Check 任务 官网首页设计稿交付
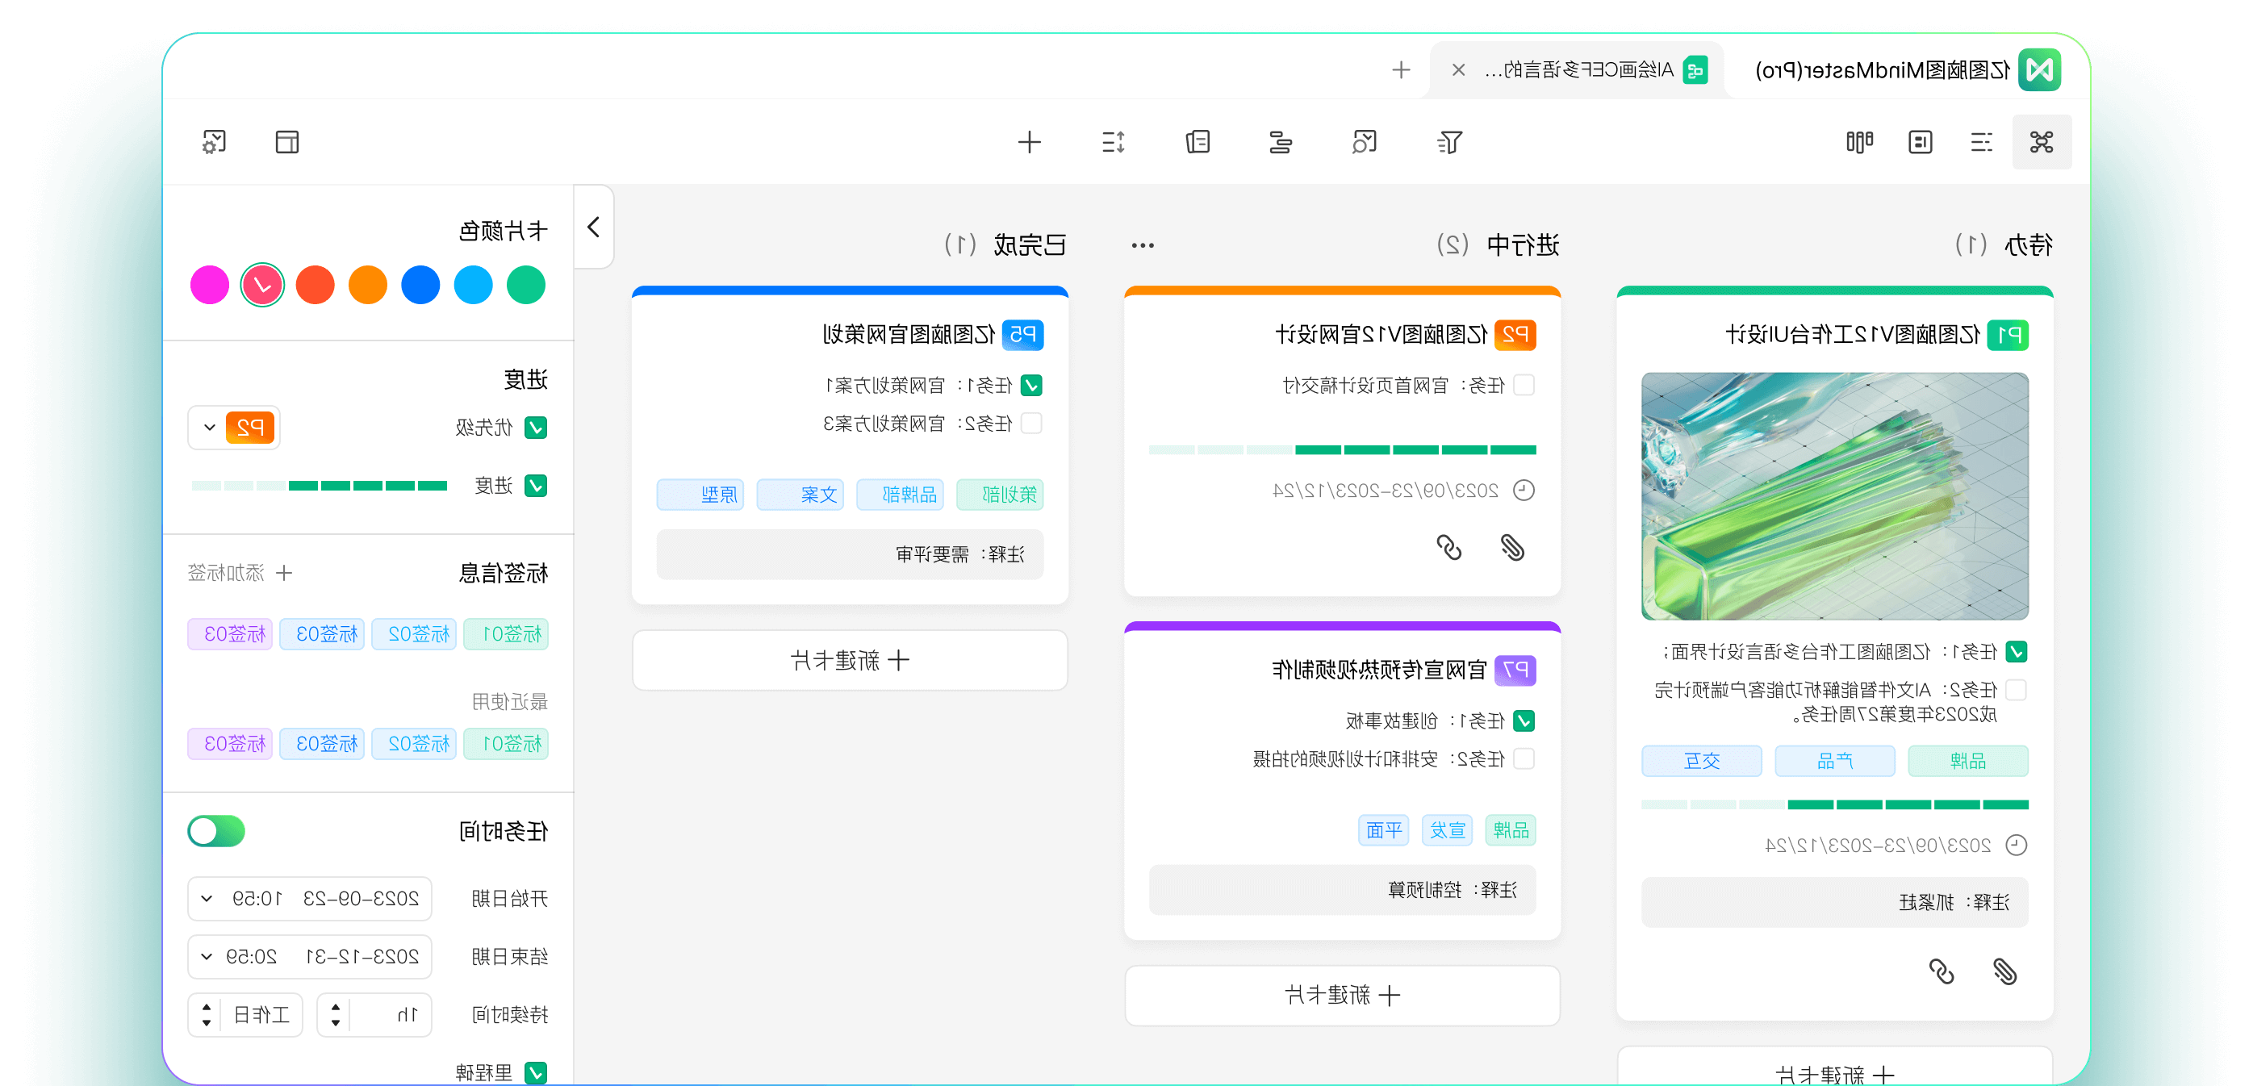 (x=1524, y=385)
